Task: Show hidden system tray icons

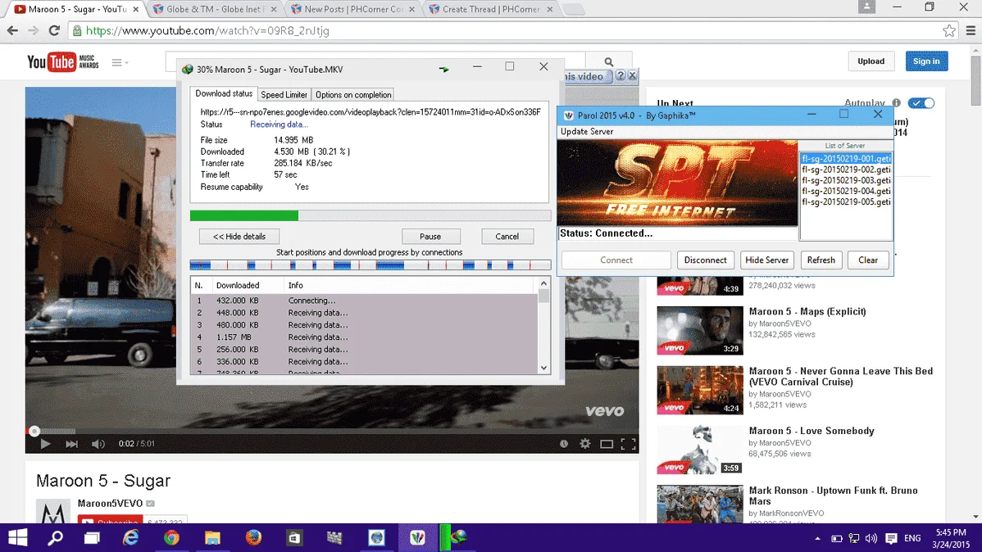Action: pos(817,538)
